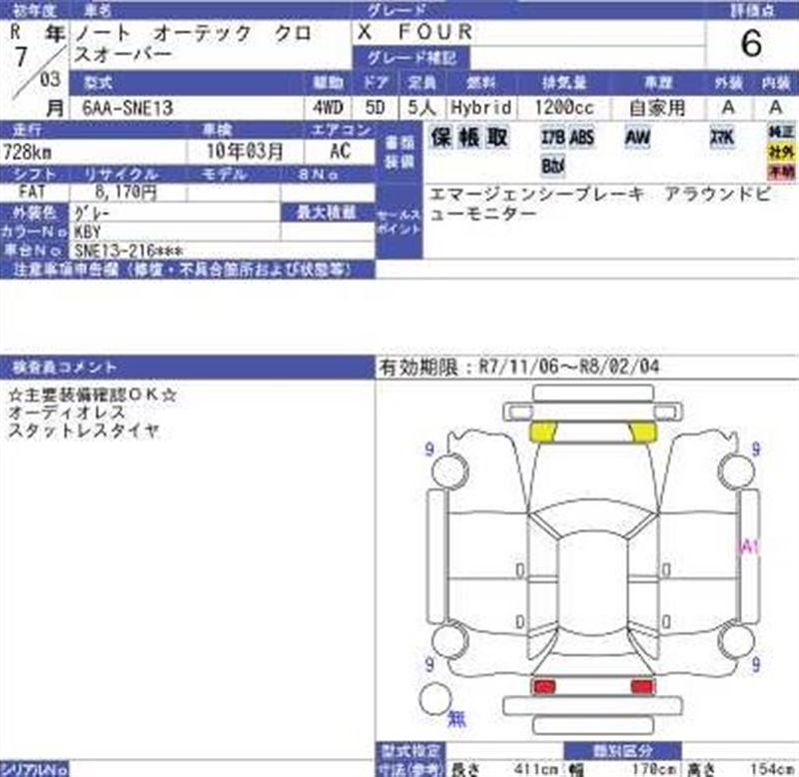The width and height of the screenshot is (799, 777).
Task: Click the mileage value 728km
Action: (x=28, y=152)
